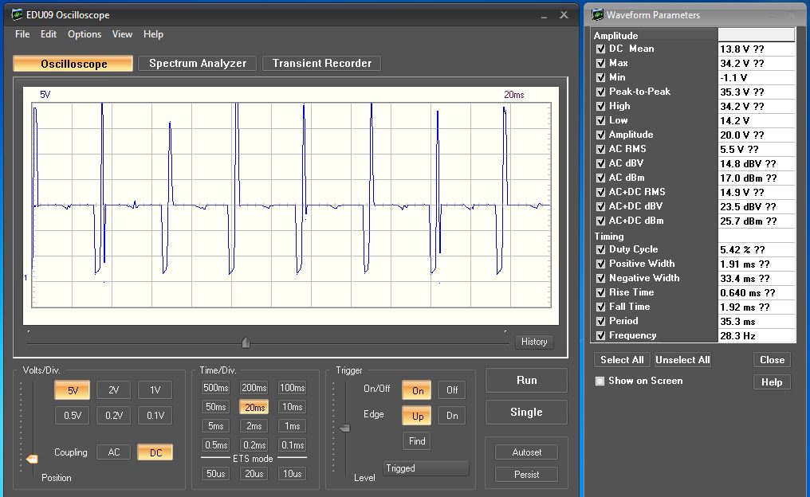810x497 pixels.
Task: Click the trigger Level slider handle
Action: click(344, 429)
